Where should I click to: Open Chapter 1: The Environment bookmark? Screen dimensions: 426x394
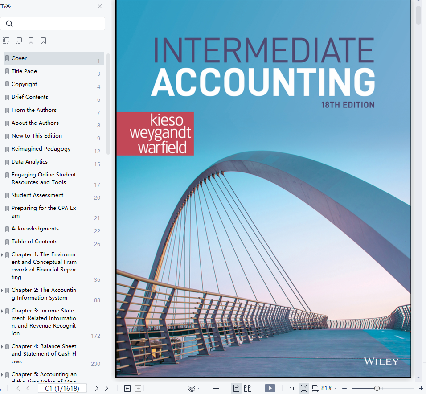[44, 266]
